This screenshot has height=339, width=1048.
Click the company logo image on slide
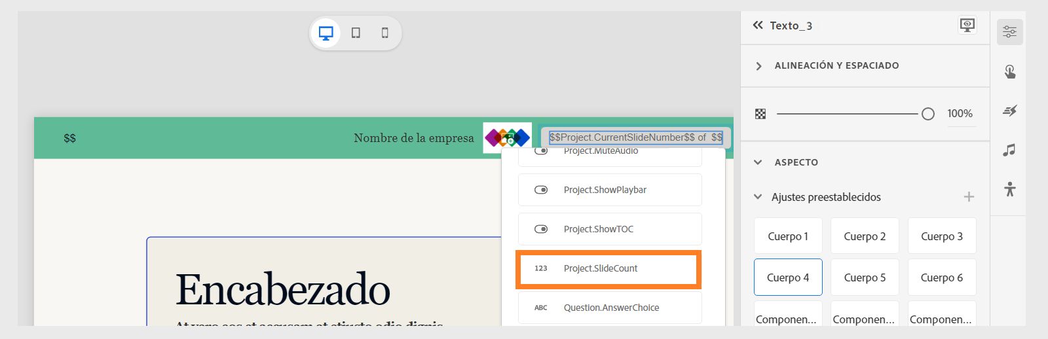coord(507,137)
